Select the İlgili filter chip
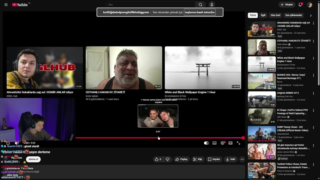Screen dimensions: 320x180 pos(263,15)
